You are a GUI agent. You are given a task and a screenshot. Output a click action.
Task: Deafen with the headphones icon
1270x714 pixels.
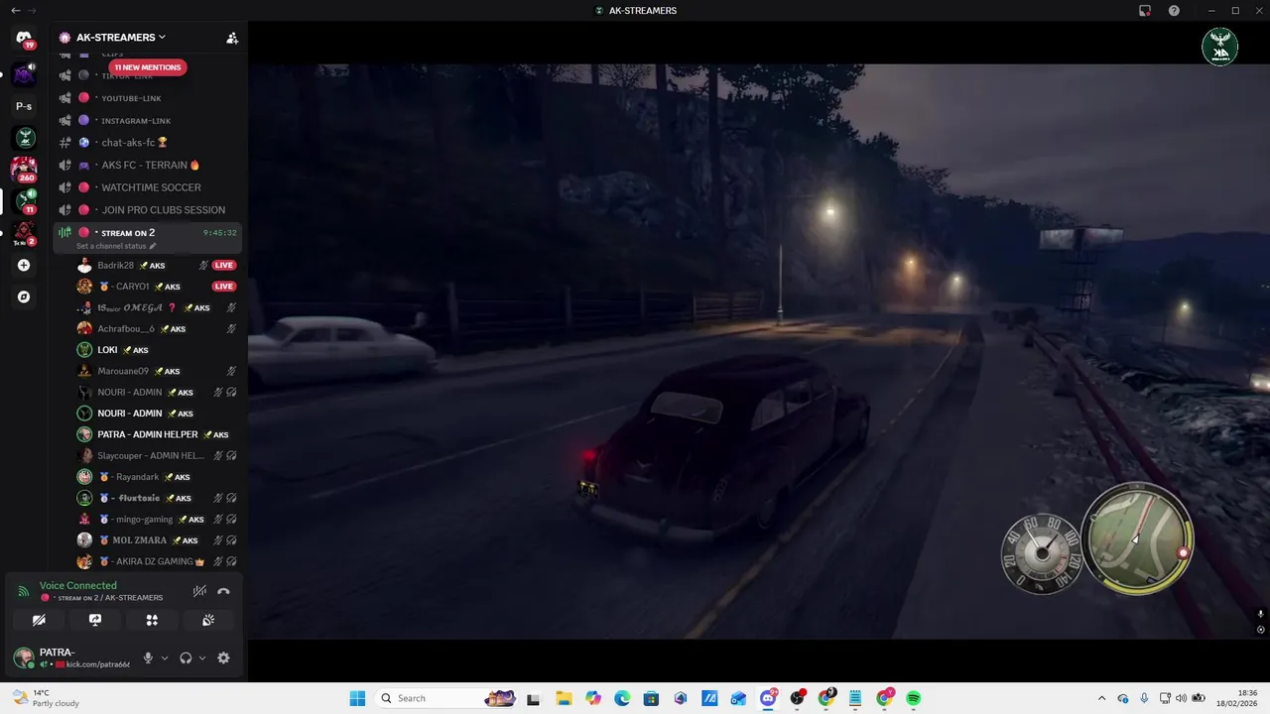coord(186,657)
